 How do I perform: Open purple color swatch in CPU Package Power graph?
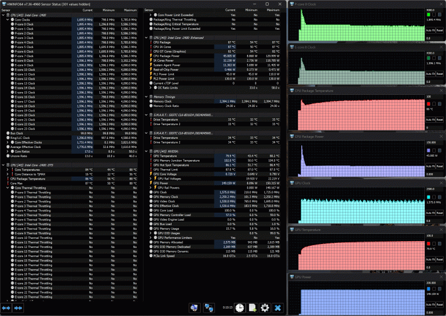click(429, 150)
